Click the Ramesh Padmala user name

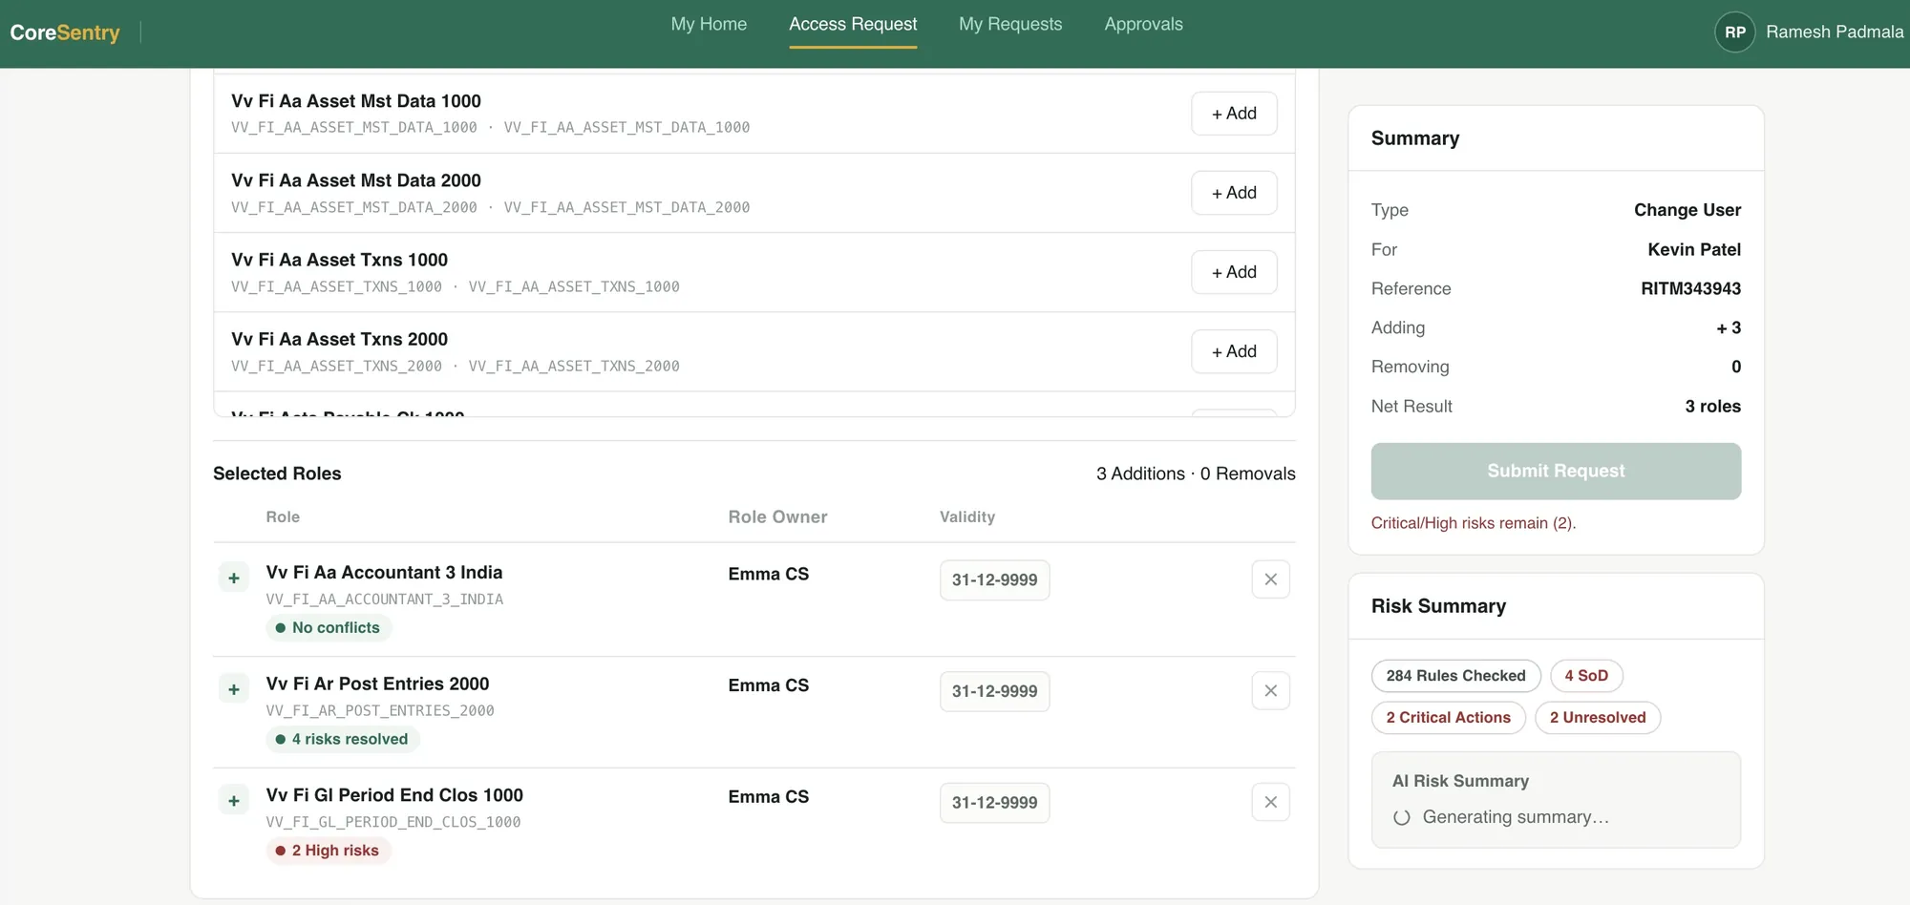1835,32
